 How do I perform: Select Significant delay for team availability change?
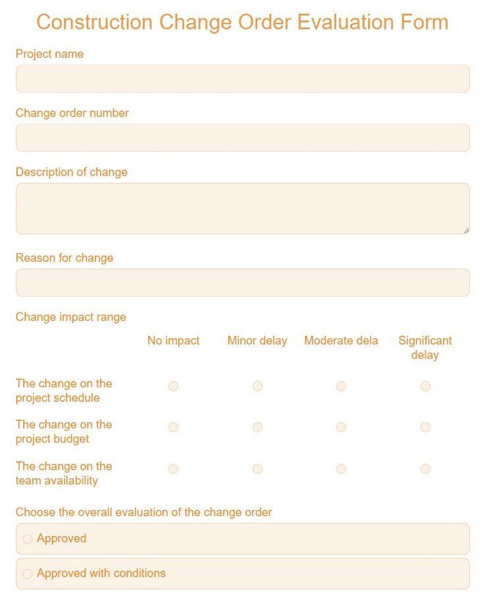tap(425, 469)
